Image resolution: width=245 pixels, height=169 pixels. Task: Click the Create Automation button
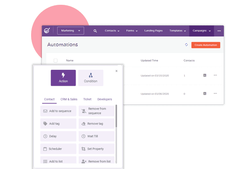(x=205, y=45)
